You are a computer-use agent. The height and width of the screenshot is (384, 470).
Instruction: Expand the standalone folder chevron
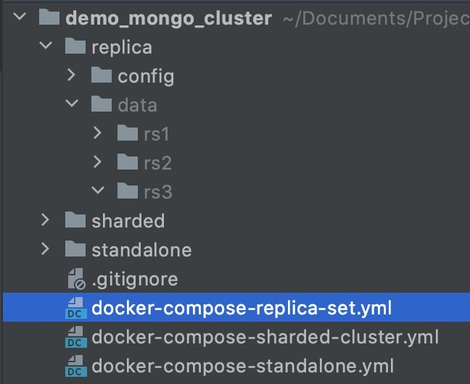click(x=45, y=249)
